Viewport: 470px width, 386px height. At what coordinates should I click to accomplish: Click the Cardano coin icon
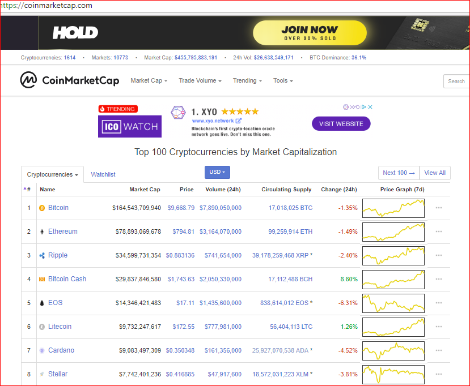42,350
